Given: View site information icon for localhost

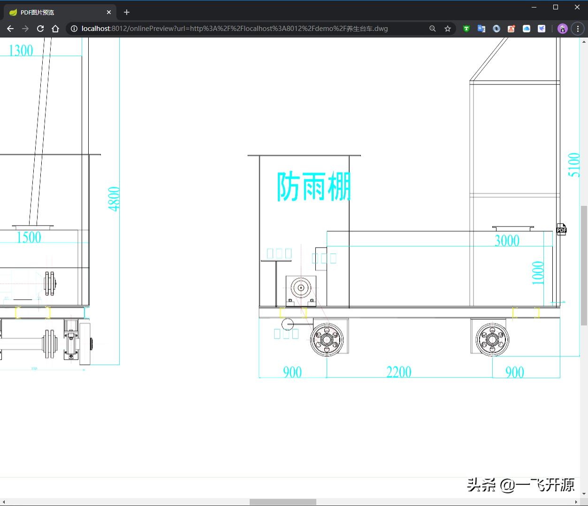Looking at the screenshot, I should 74,29.
